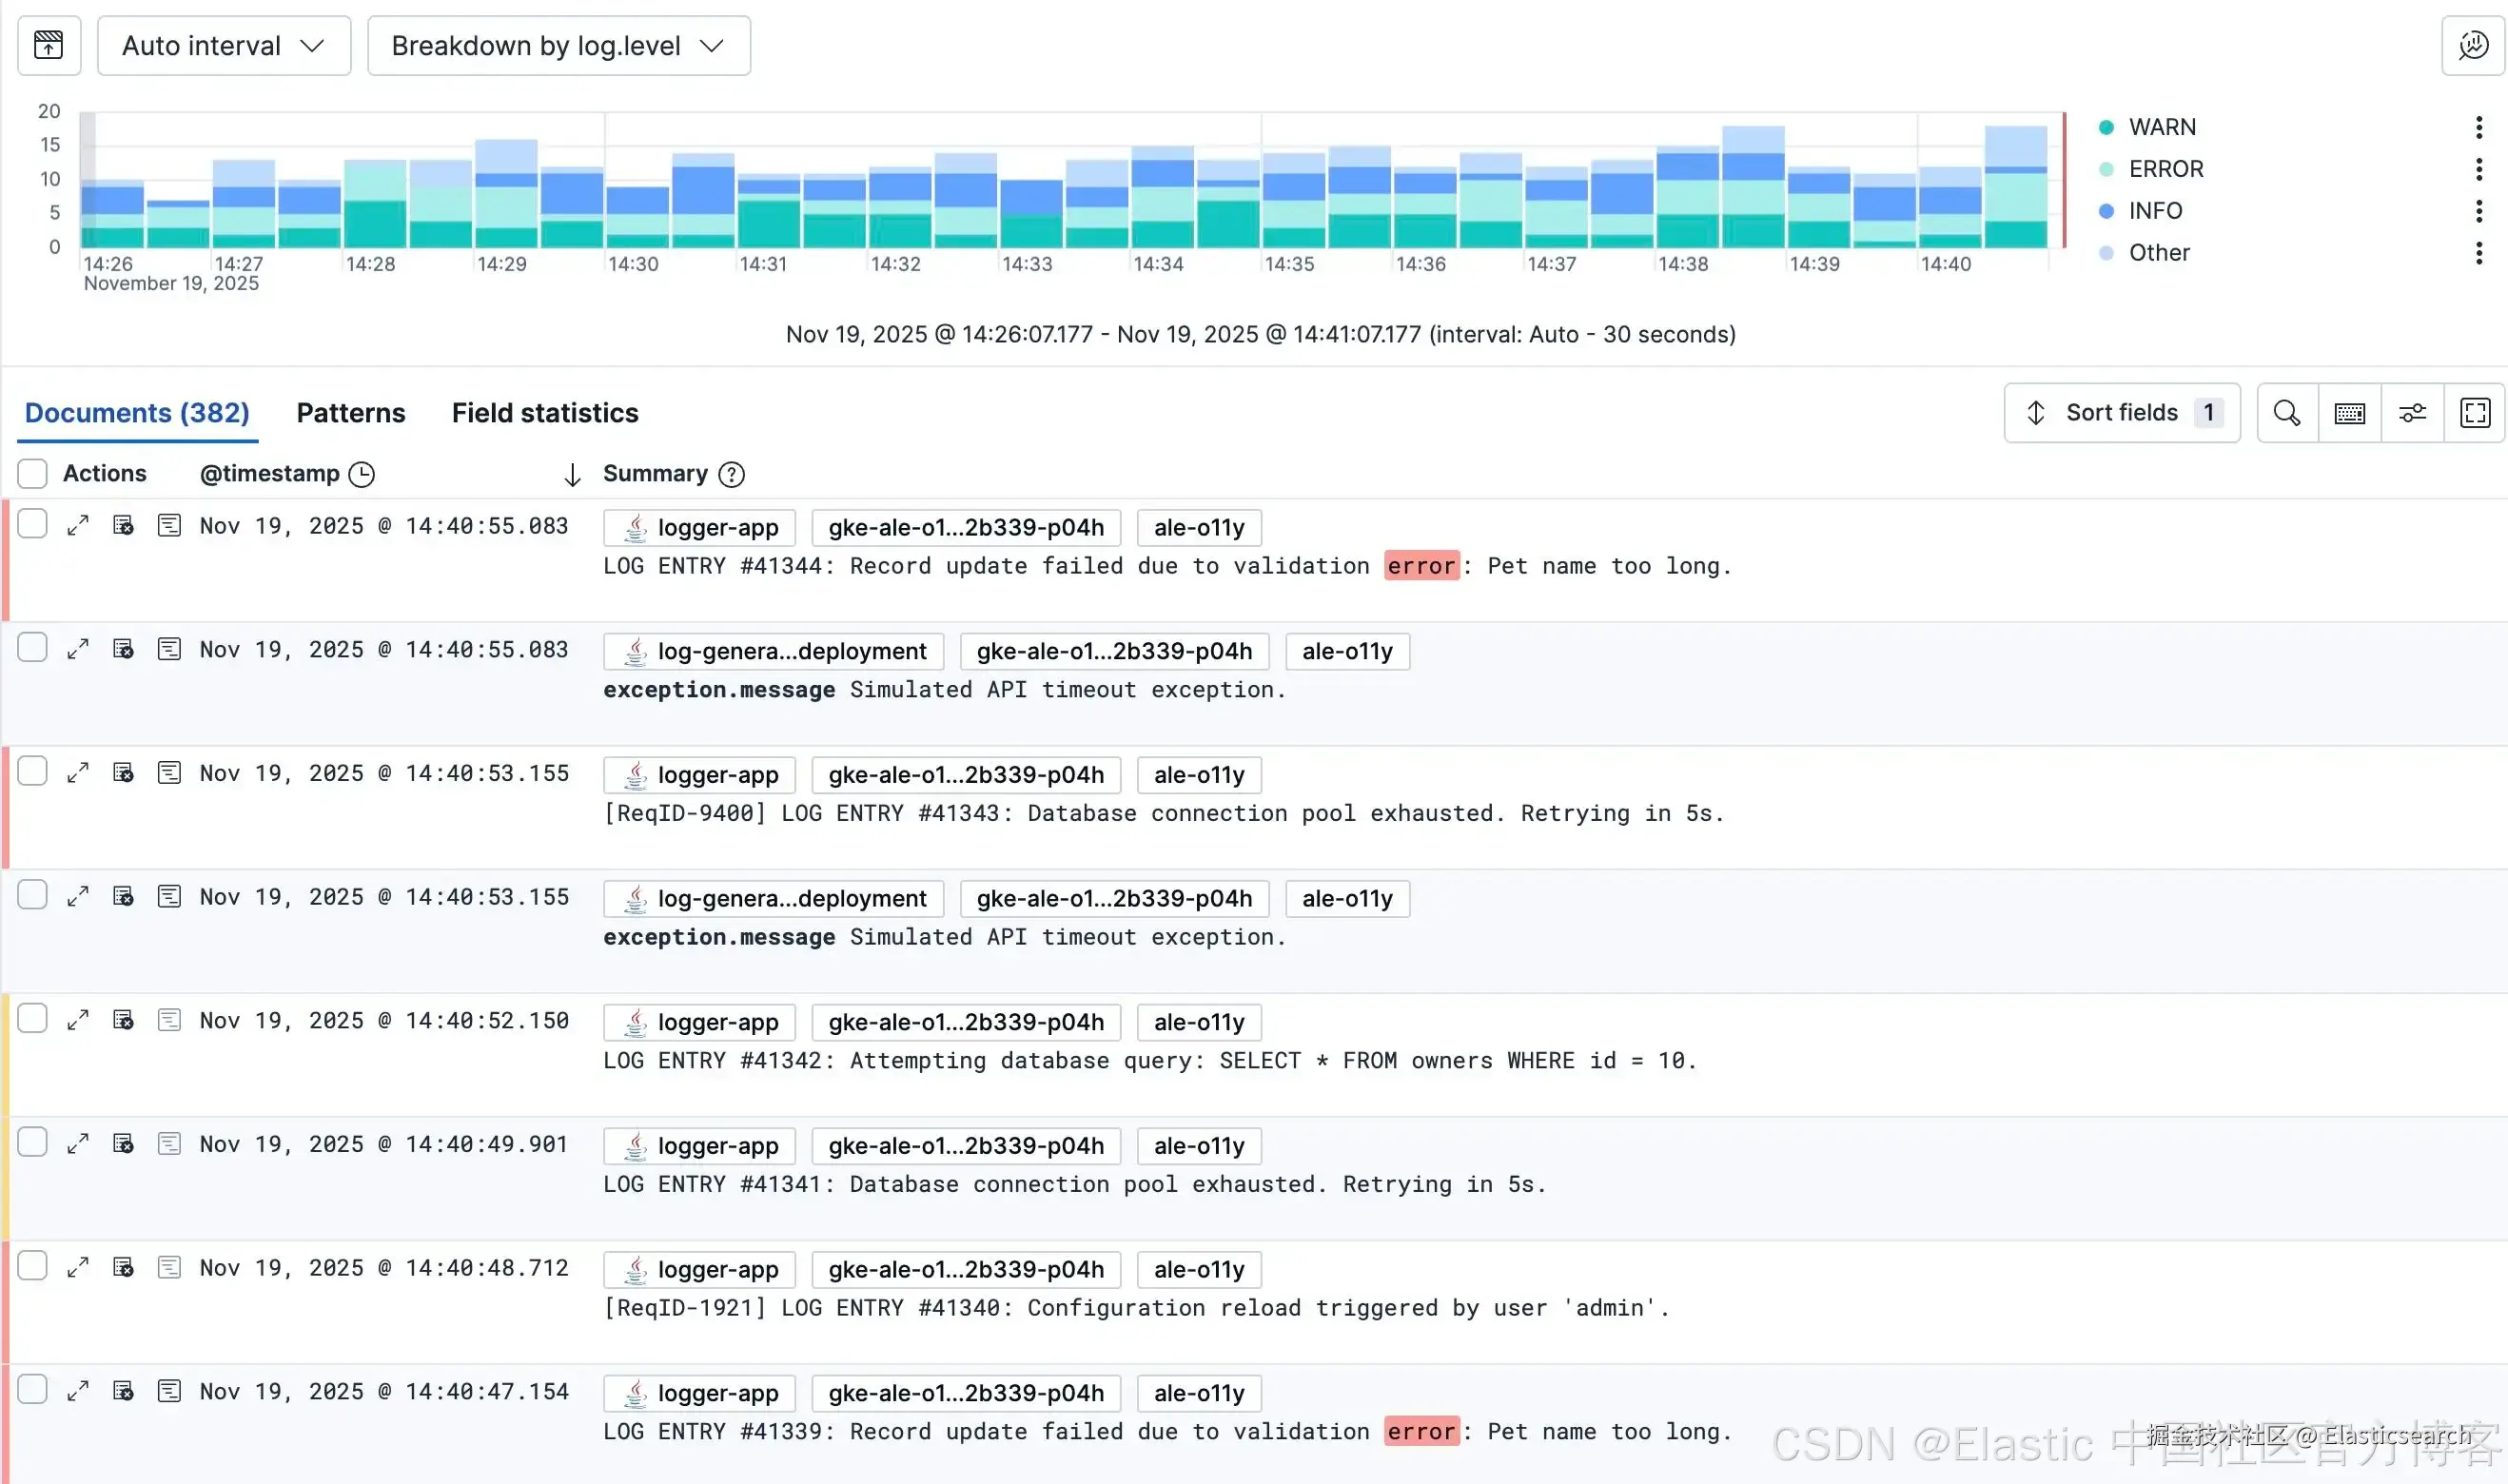This screenshot has width=2508, height=1484.
Task: Click the hide chart icon at top left
Action: pyautogui.click(x=48, y=45)
